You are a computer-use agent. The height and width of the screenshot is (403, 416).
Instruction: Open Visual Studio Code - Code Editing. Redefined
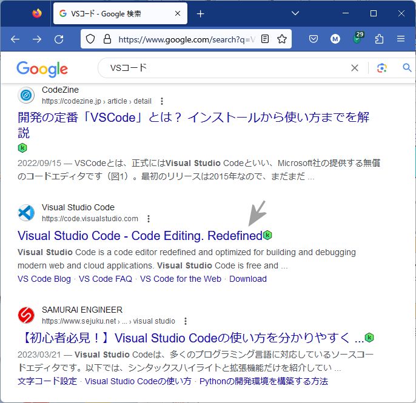[140, 236]
